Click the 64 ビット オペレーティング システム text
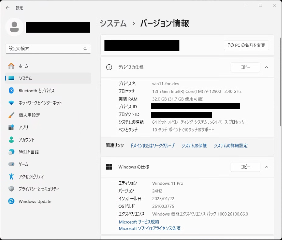The image size is (282, 240). (x=199, y=122)
